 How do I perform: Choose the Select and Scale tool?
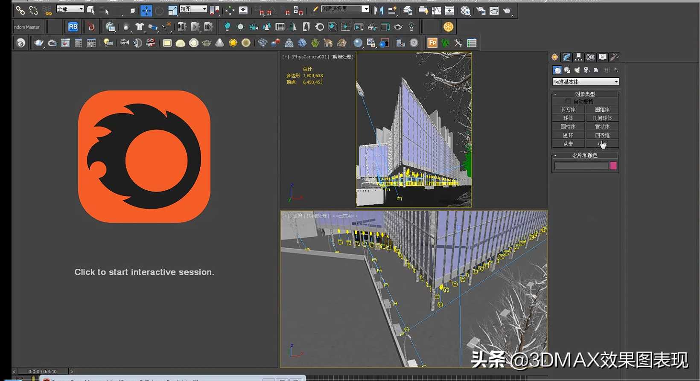[172, 10]
